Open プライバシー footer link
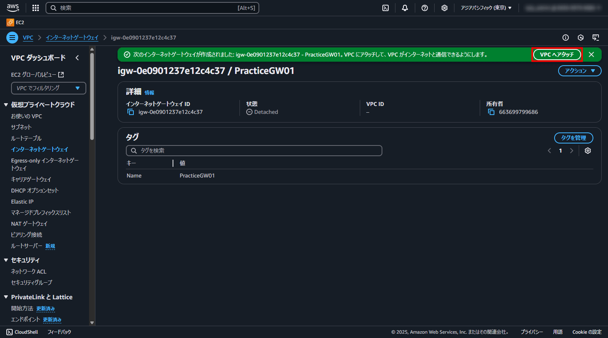 point(532,332)
